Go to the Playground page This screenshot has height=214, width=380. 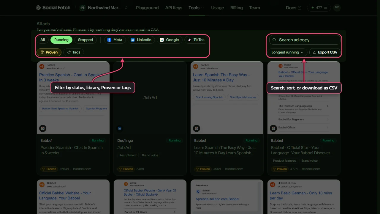click(x=147, y=8)
